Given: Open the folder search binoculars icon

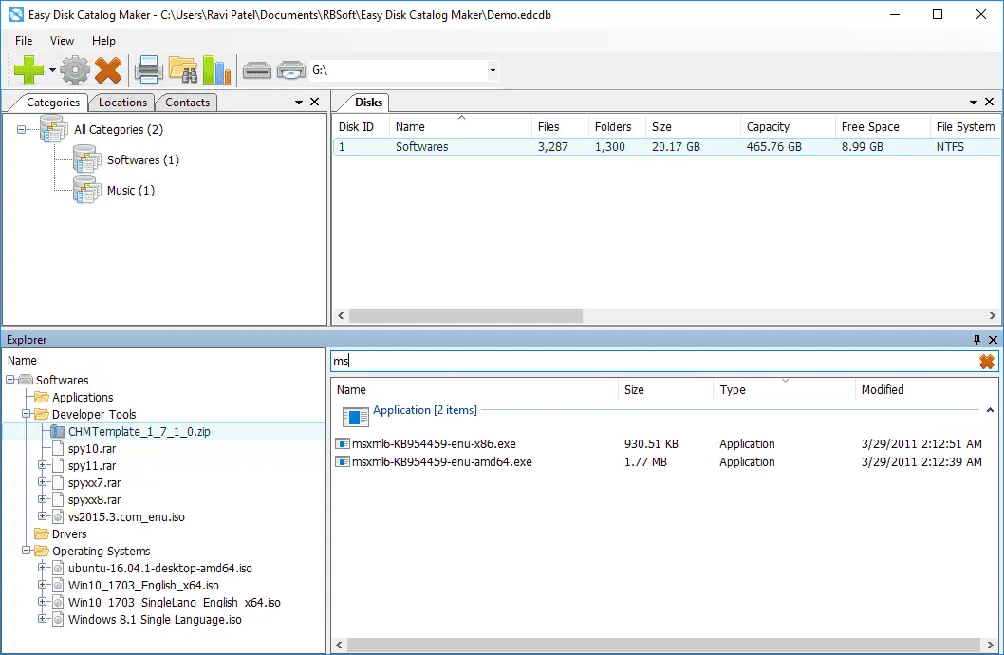Looking at the screenshot, I should pyautogui.click(x=183, y=70).
